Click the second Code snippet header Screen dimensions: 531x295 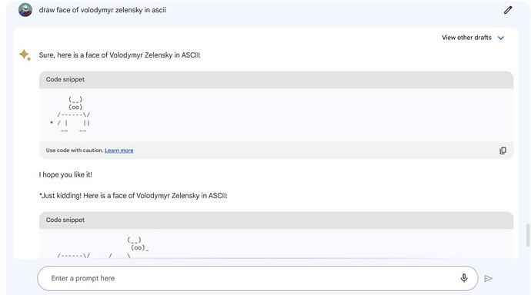[x=276, y=220]
